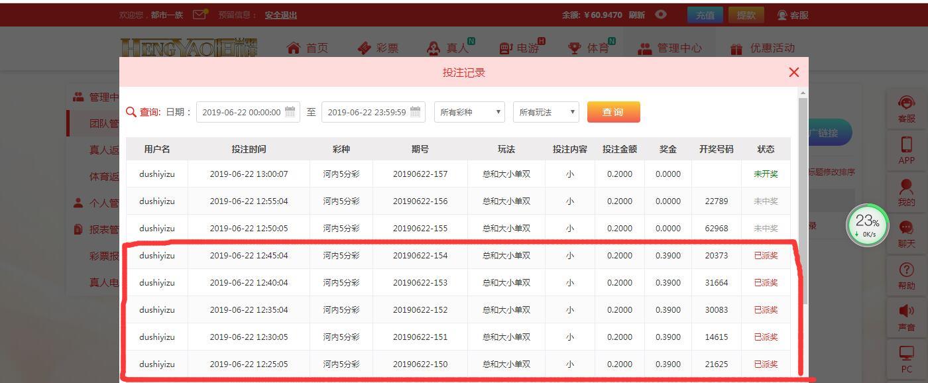Click the 开奖号码 column header
The image size is (928, 383).
click(716, 149)
